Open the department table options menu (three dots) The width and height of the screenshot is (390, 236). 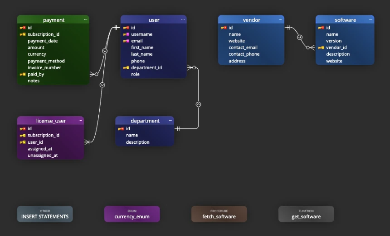pos(170,120)
